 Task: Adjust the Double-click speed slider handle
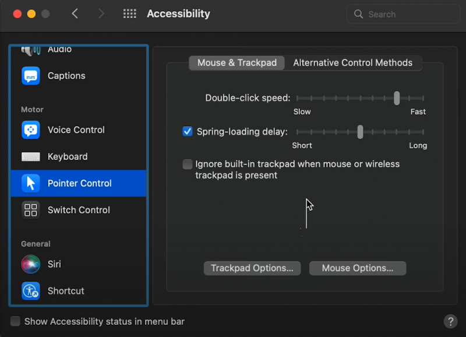point(397,98)
